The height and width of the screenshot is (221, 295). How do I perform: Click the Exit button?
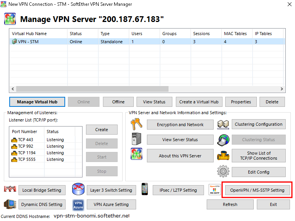click(273, 204)
